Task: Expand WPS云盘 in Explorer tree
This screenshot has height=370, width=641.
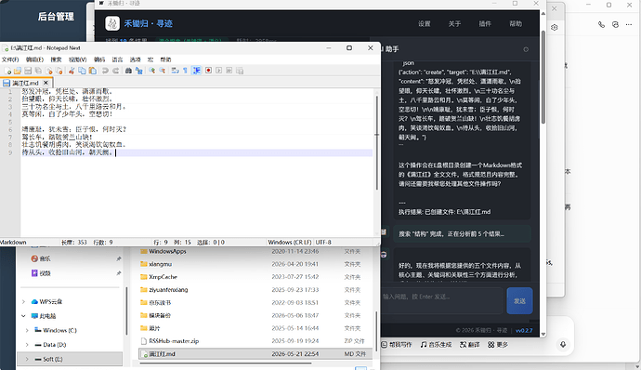Action: pos(24,301)
